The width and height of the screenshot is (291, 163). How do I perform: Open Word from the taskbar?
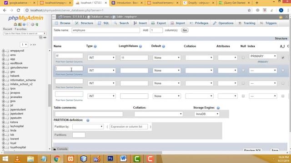pos(123,158)
